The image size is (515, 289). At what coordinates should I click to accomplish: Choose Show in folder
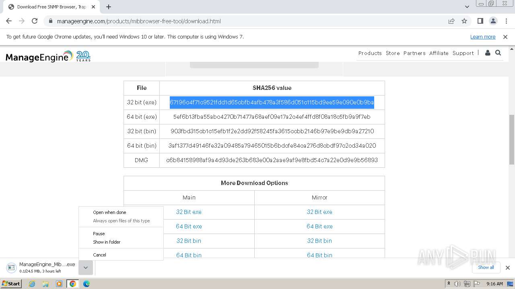(121, 242)
